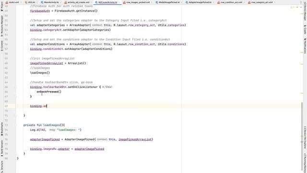Open the Device Manager side panel

[305, 12]
